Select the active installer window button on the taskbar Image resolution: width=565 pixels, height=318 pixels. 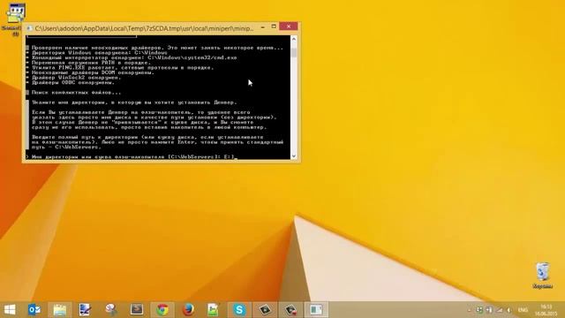pos(316,309)
